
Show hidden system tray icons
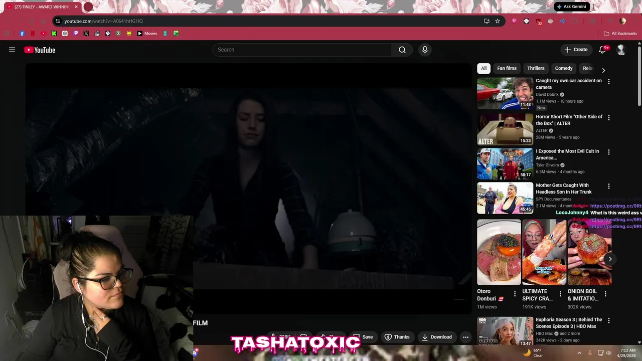pyautogui.click(x=579, y=353)
